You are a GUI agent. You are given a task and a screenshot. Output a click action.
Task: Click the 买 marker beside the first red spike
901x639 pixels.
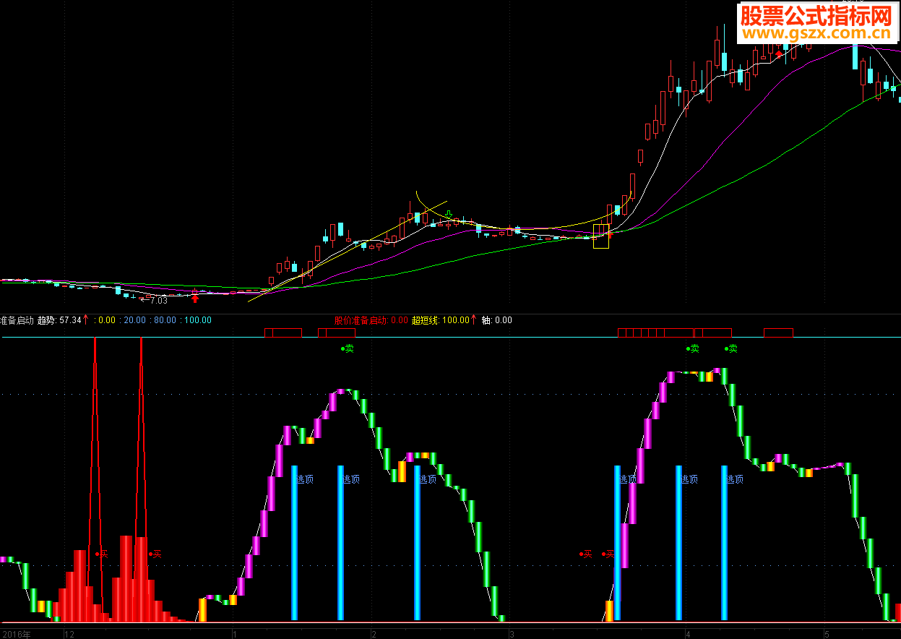point(102,554)
